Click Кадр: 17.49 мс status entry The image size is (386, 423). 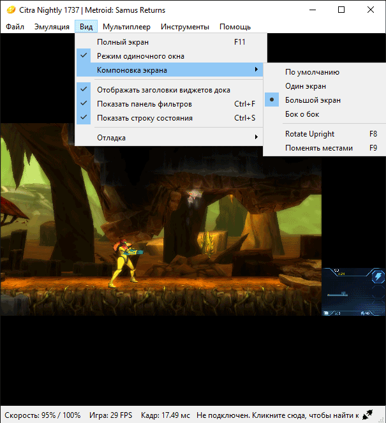[165, 415]
